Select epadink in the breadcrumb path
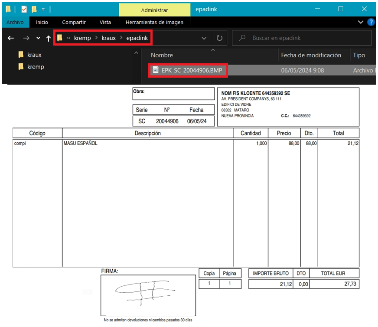The height and width of the screenshot is (327, 378). [137, 38]
